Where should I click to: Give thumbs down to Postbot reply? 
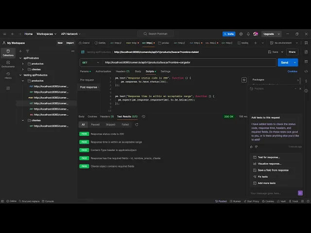click(x=256, y=147)
